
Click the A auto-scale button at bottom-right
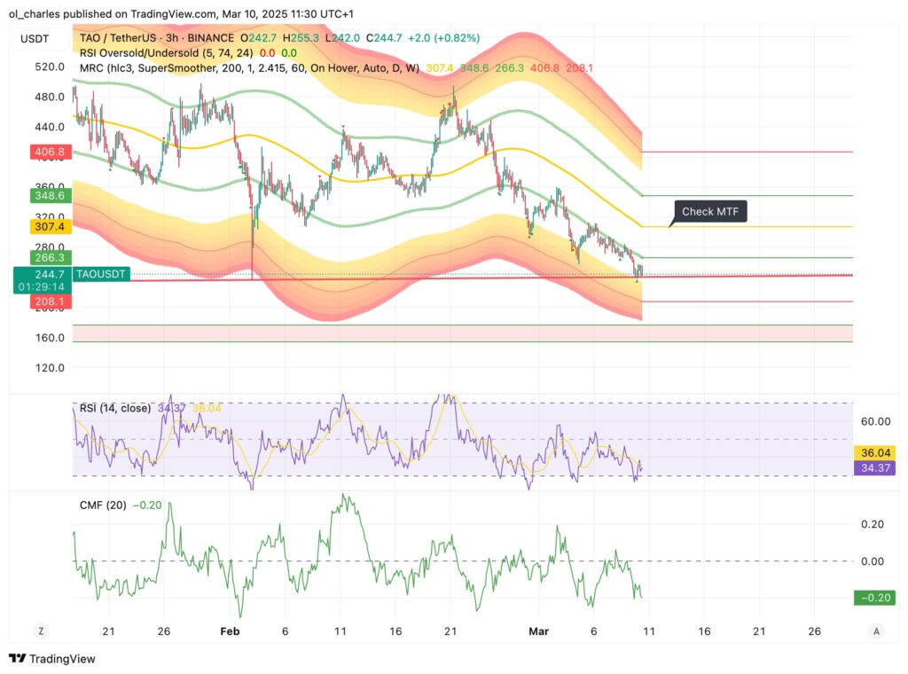click(876, 631)
